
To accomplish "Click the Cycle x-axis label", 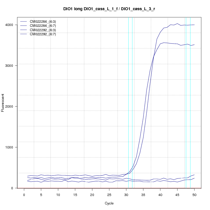I will click(x=109, y=203).
